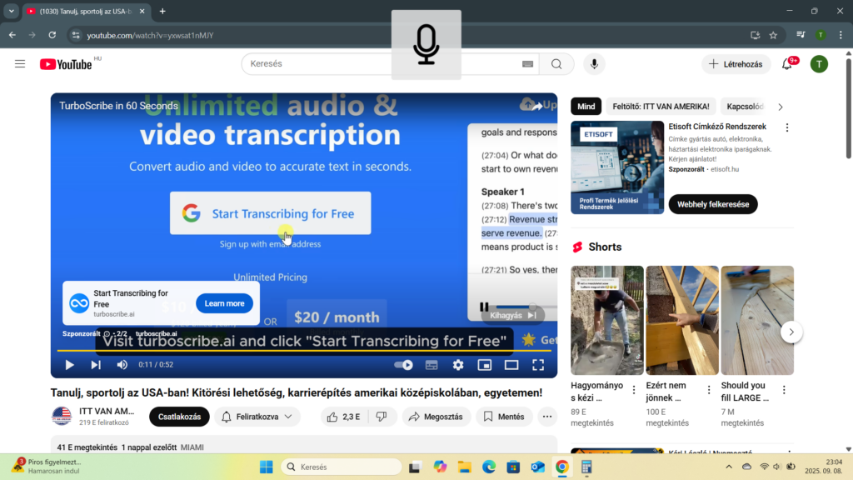Viewport: 853px width, 480px height.
Task: Open options for Ezért nem jönnek short
Action: pos(709,390)
